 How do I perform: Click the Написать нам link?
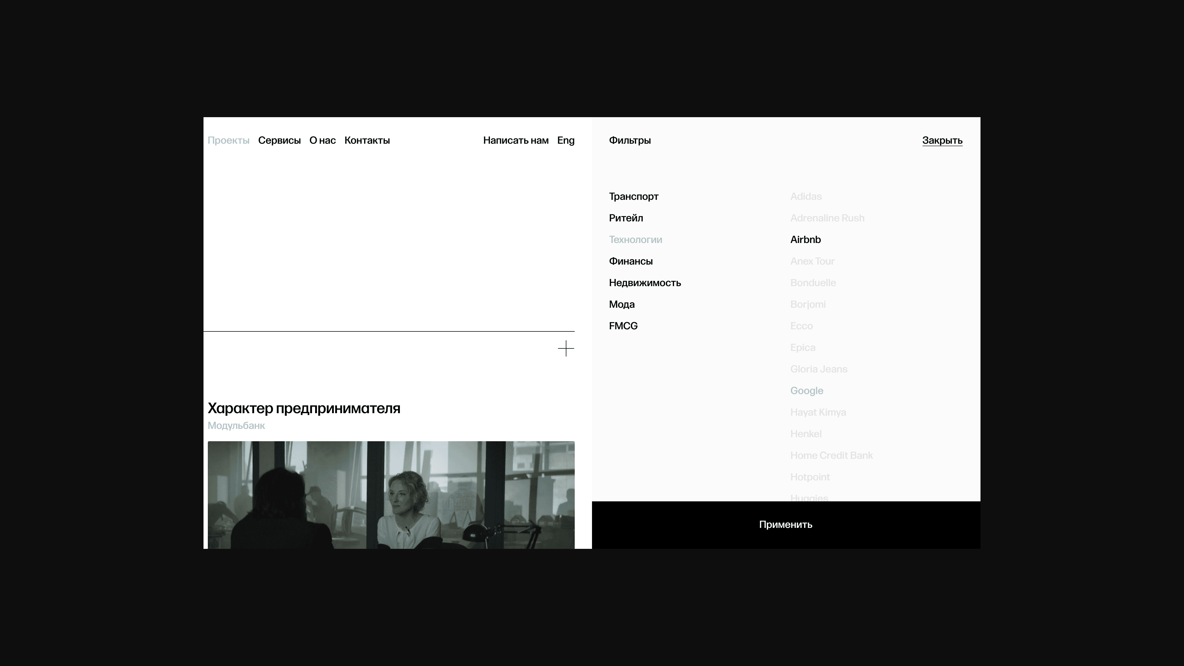[x=515, y=140]
